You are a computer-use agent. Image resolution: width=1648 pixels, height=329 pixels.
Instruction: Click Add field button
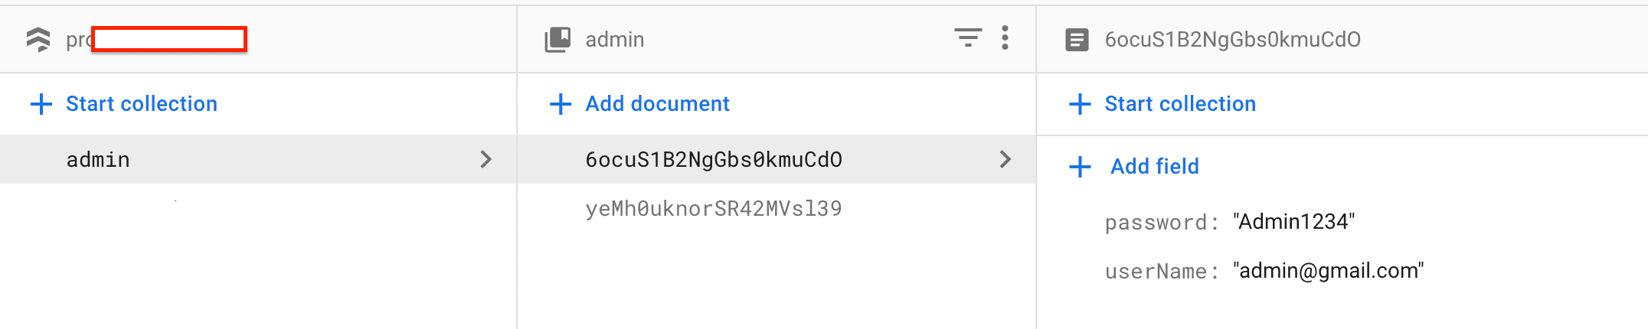(x=1154, y=167)
